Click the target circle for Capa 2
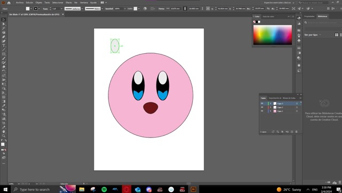Screen dimensions: 342x193 [297, 107]
